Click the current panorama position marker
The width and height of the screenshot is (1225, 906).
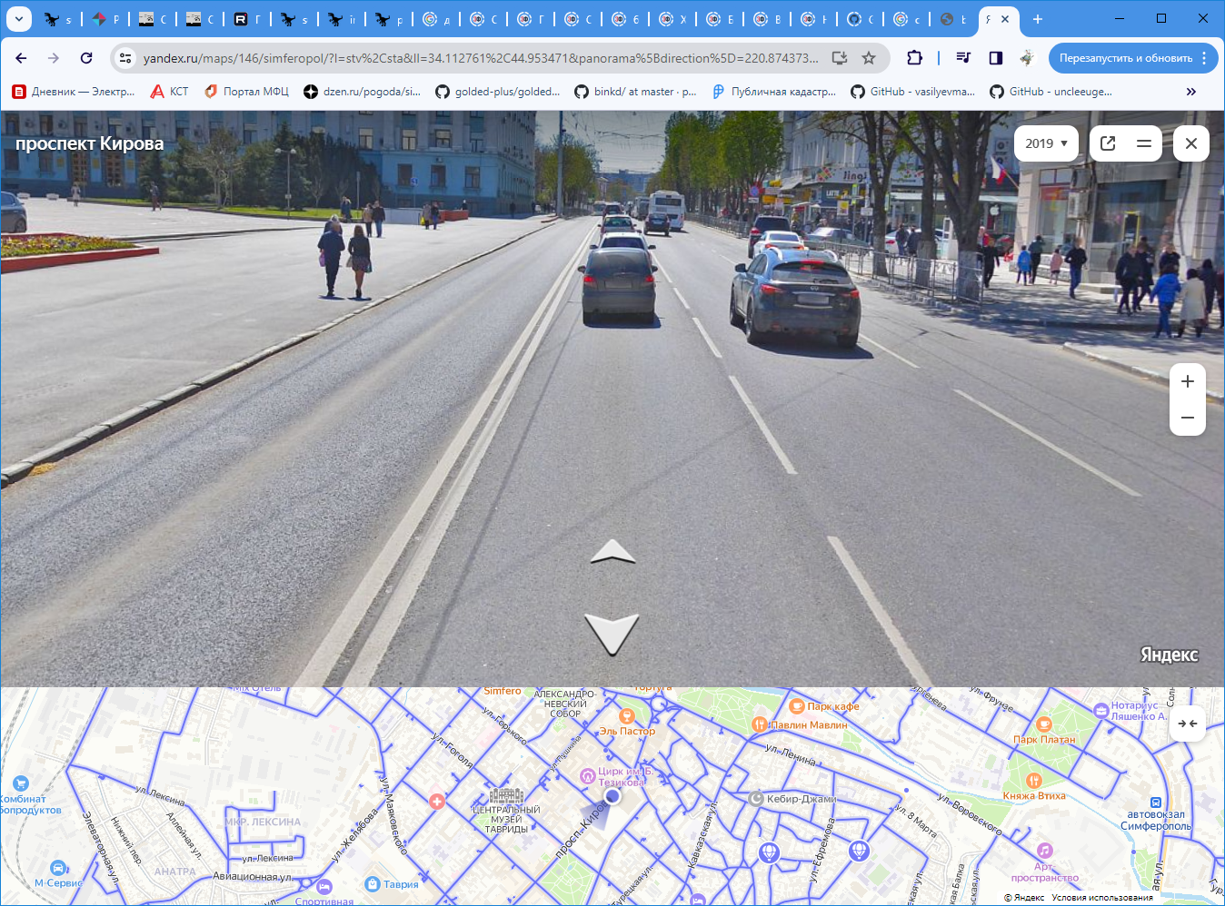612,795
